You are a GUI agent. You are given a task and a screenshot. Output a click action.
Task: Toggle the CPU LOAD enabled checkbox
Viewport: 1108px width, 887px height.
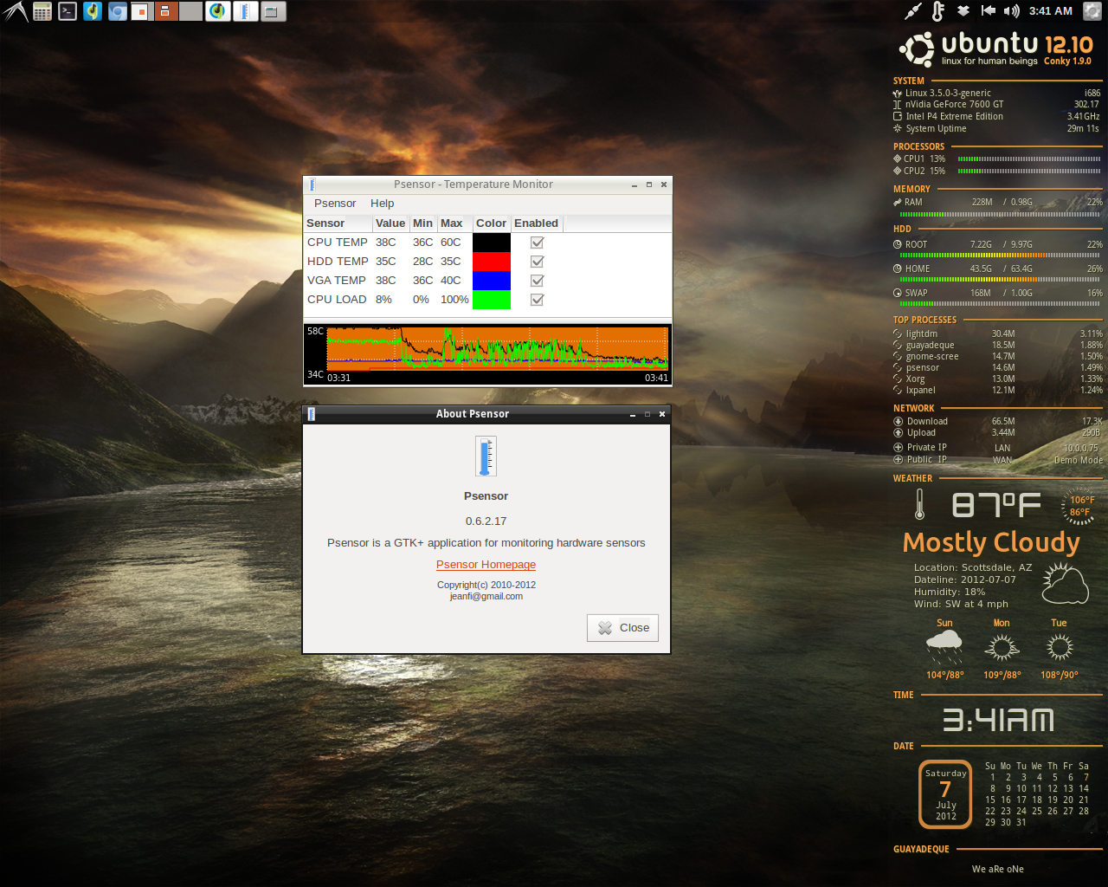[537, 300]
